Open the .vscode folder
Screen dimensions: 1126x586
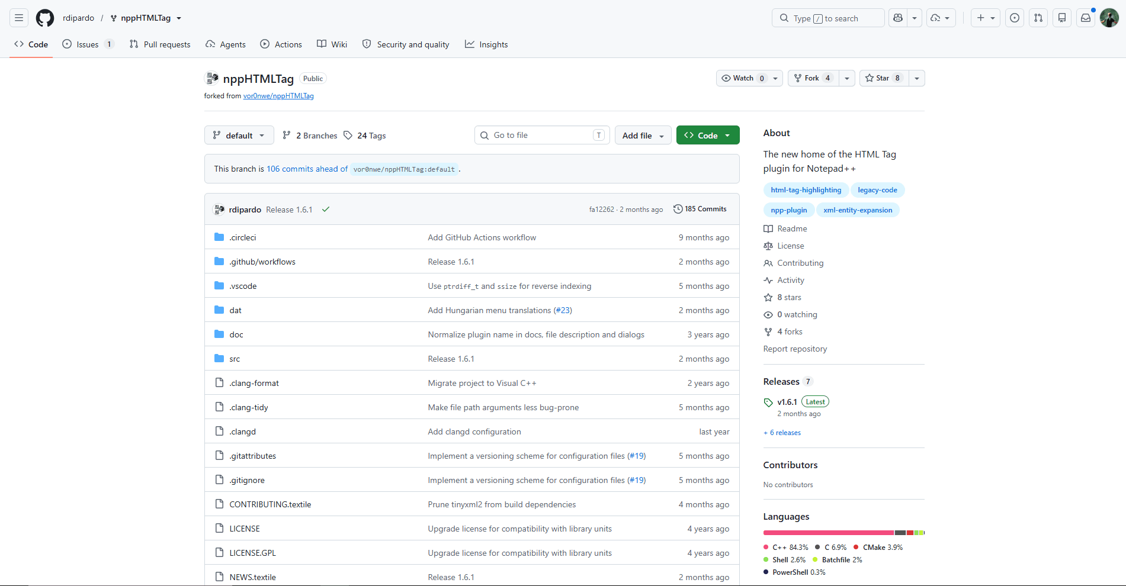point(243,286)
